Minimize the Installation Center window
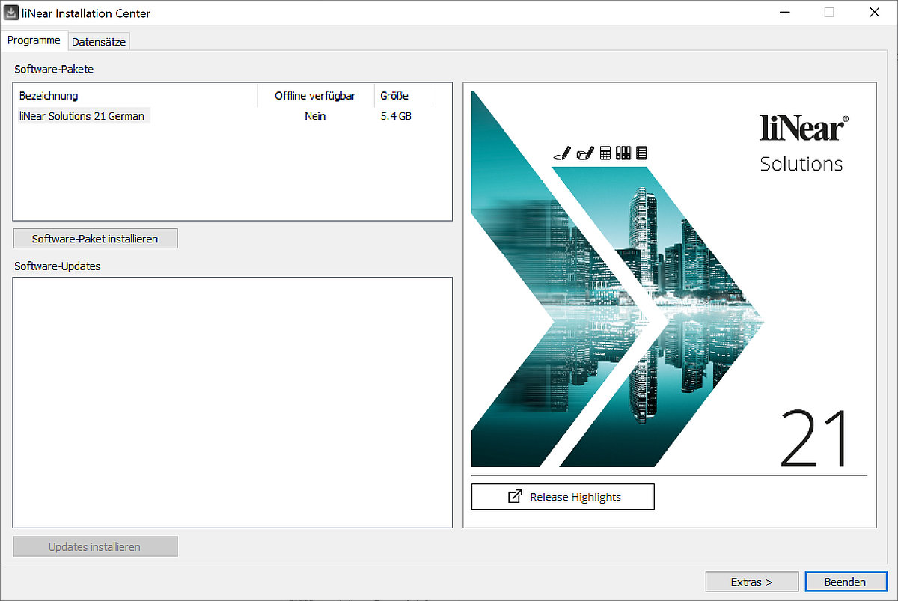 coord(785,13)
